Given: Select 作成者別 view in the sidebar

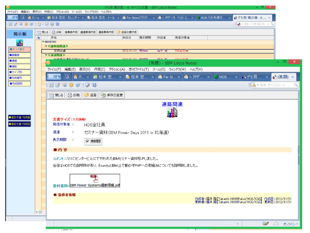Looking at the screenshot, I should [x=19, y=78].
